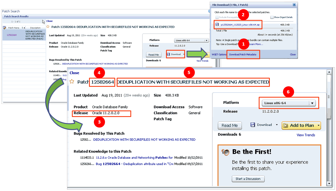Click the '1 - 1 of 1' results count
336x191 pixels.
pyautogui.click(x=16, y=22)
